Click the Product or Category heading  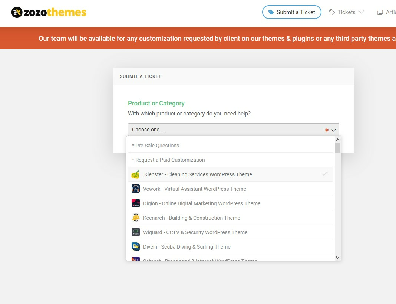click(x=156, y=103)
